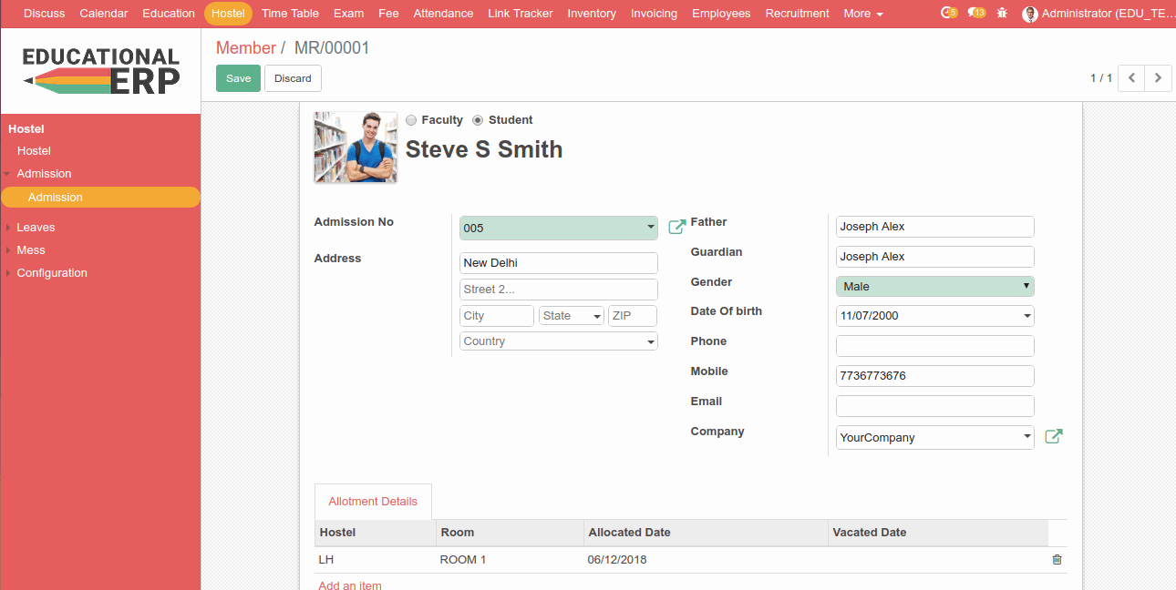Click the student profile photo
This screenshot has height=590, width=1176.
(x=356, y=147)
